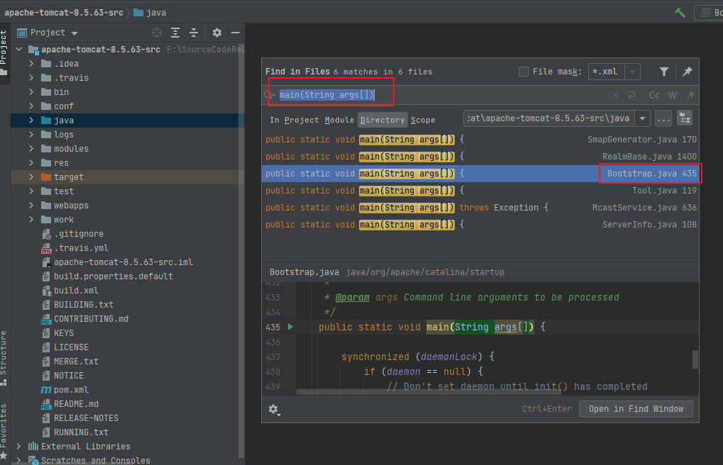Open Project panel settings gear
Image resolution: width=723 pixels, height=465 pixels.
coord(216,33)
